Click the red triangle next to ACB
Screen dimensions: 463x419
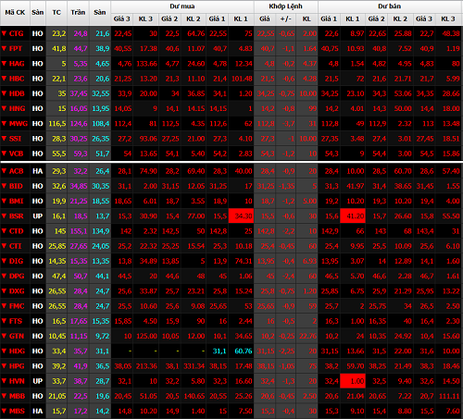pyautogui.click(x=4, y=170)
